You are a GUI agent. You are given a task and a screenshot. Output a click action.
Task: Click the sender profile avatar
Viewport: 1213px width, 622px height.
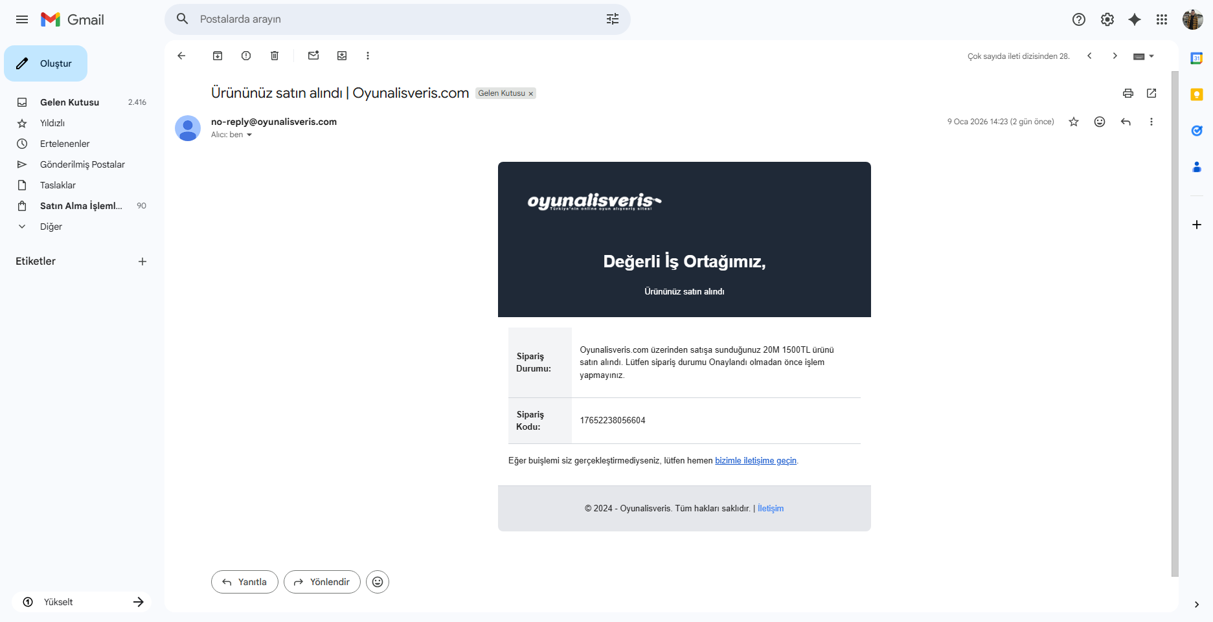(x=188, y=128)
